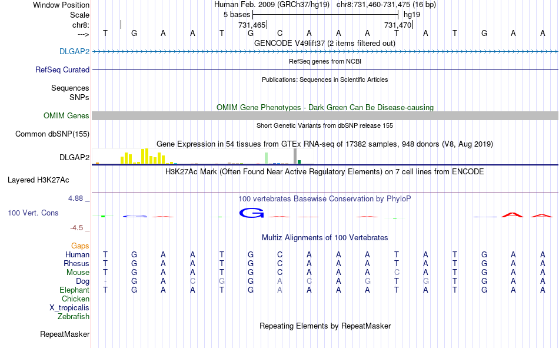Click the dash gap in the Dog row

tap(105, 281)
